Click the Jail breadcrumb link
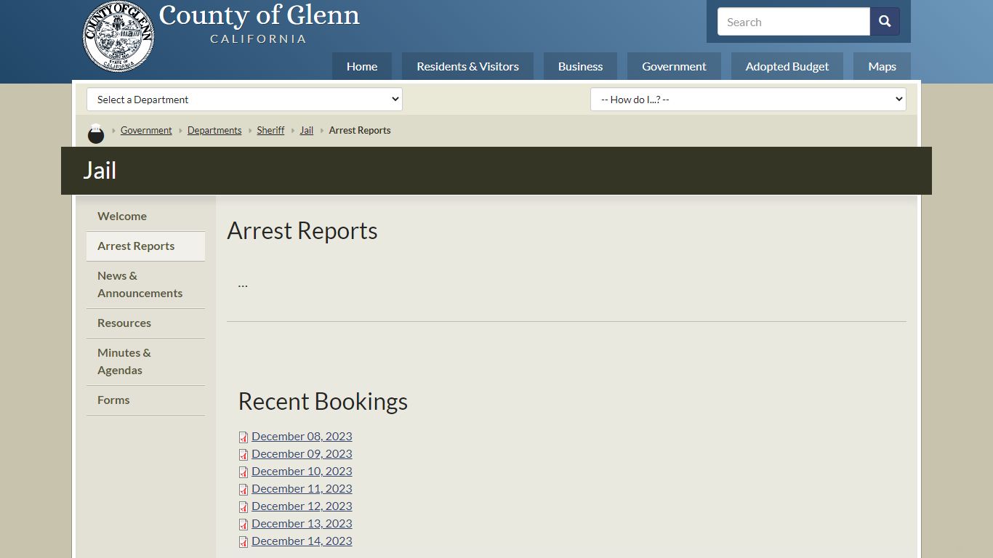The height and width of the screenshot is (558, 993). click(x=307, y=130)
